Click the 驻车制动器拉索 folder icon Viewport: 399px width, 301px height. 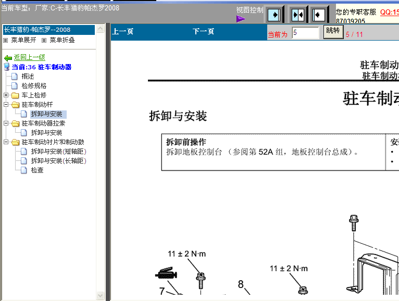click(15, 123)
